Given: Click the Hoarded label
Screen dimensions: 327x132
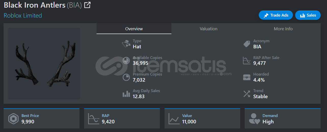Looking at the screenshot, I should (x=261, y=74).
